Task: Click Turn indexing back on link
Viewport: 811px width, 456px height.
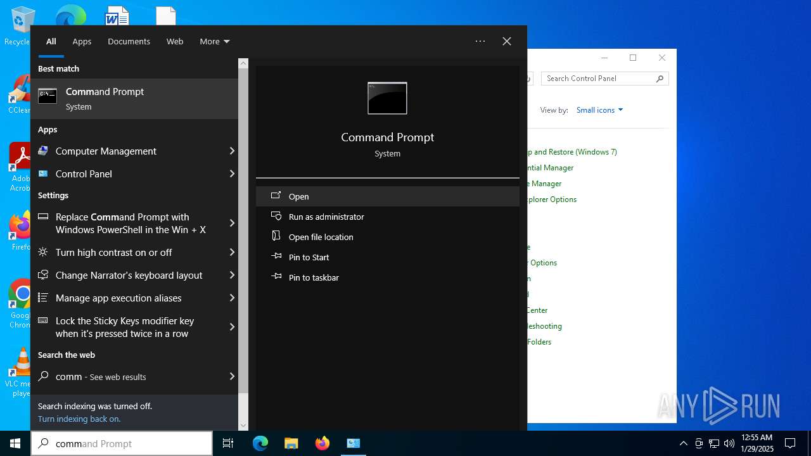Action: (x=79, y=419)
